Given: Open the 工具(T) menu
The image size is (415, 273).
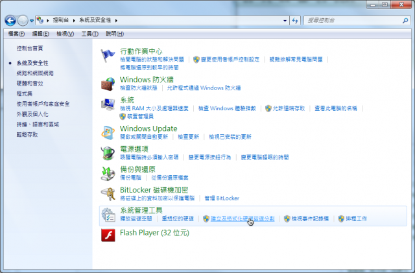Looking at the screenshot, I should tap(89, 34).
